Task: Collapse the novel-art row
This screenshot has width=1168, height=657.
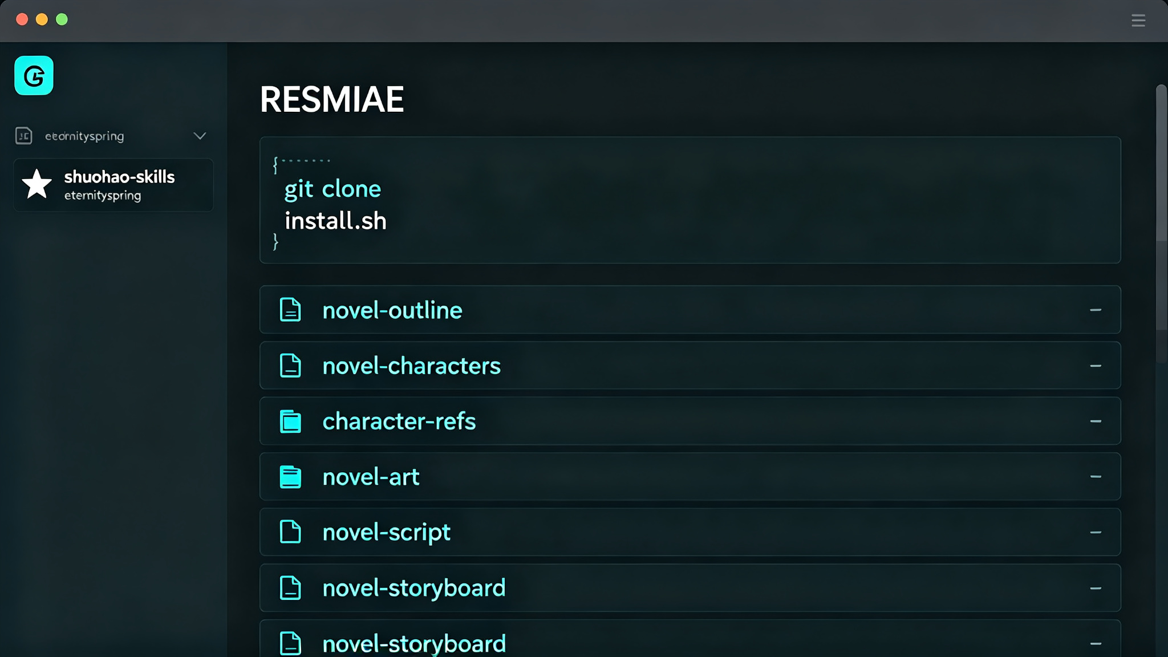Action: (1096, 477)
